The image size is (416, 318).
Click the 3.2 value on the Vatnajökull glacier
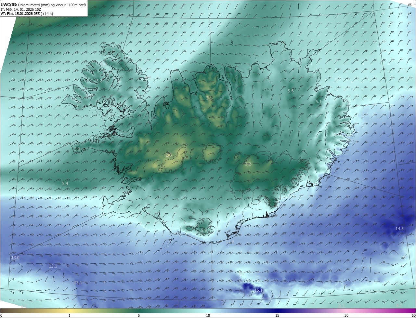point(248,164)
